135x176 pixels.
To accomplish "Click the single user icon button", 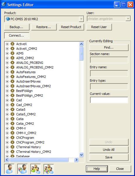I will [9, 169].
